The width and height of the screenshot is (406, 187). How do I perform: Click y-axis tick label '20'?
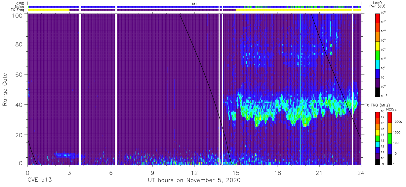pos(20,135)
